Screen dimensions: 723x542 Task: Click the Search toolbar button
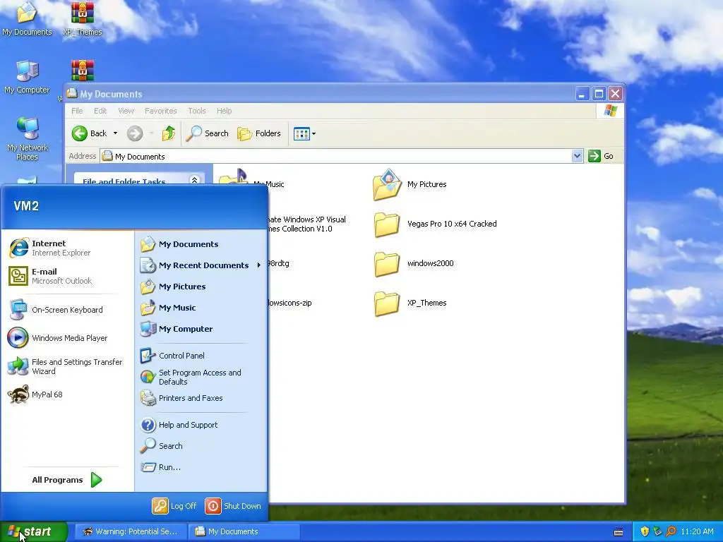207,133
